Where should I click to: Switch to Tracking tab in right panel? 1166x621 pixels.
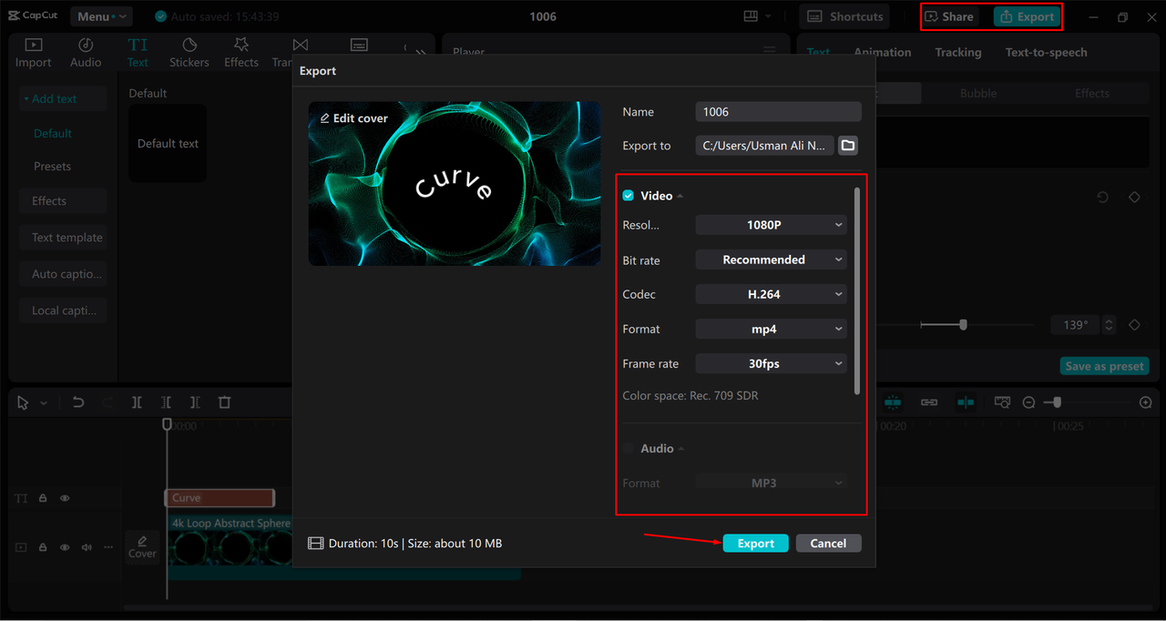(x=958, y=53)
